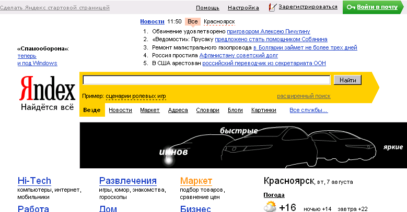Open Настройка link
Viewport: 407px width, 212px height.
[243, 8]
